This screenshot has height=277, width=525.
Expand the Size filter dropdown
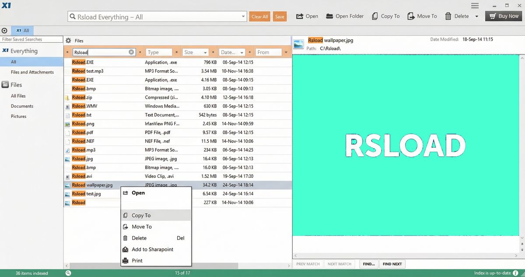click(205, 52)
